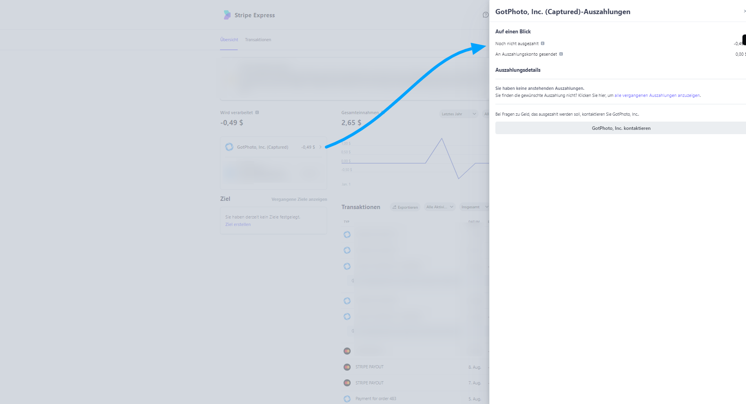Click the Stripe Express logo
Screen dimensions: 746x404
click(249, 15)
